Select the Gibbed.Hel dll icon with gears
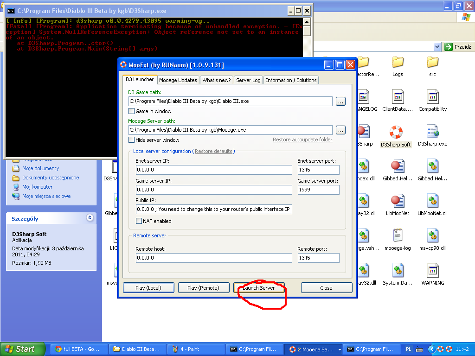 click(432, 166)
